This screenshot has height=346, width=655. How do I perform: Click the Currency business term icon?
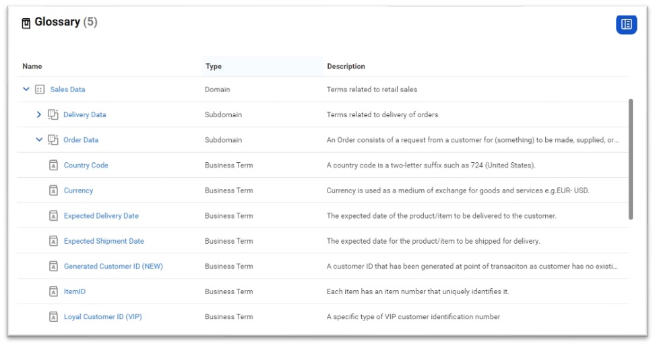coord(54,191)
